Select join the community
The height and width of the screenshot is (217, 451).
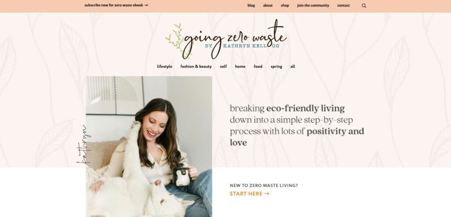coord(313,5)
